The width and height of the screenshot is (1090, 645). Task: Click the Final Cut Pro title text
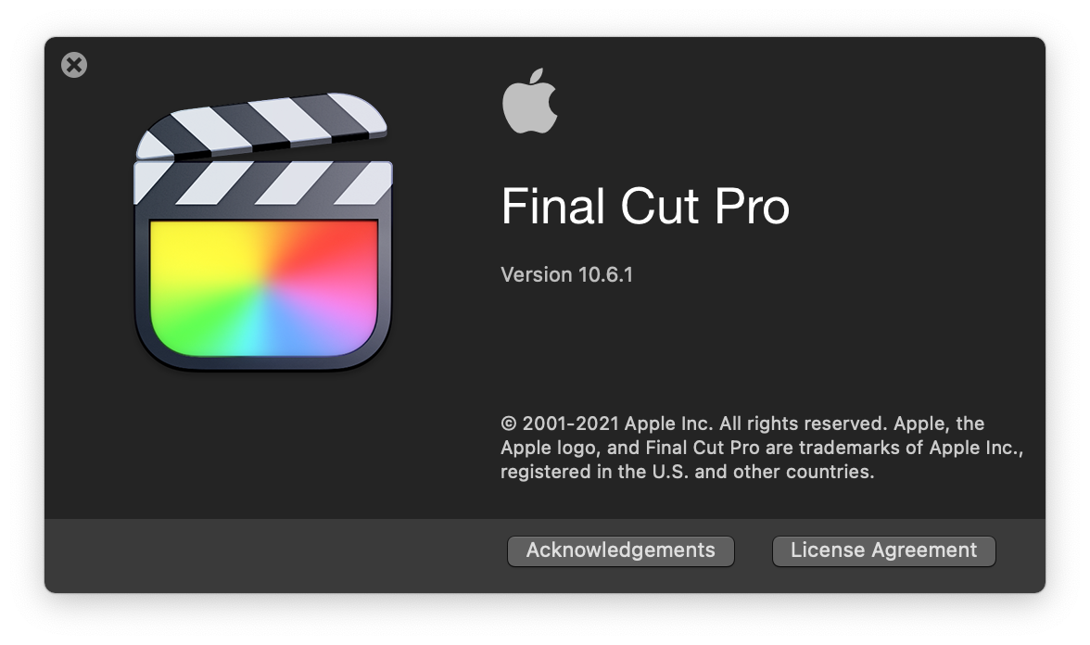point(645,206)
